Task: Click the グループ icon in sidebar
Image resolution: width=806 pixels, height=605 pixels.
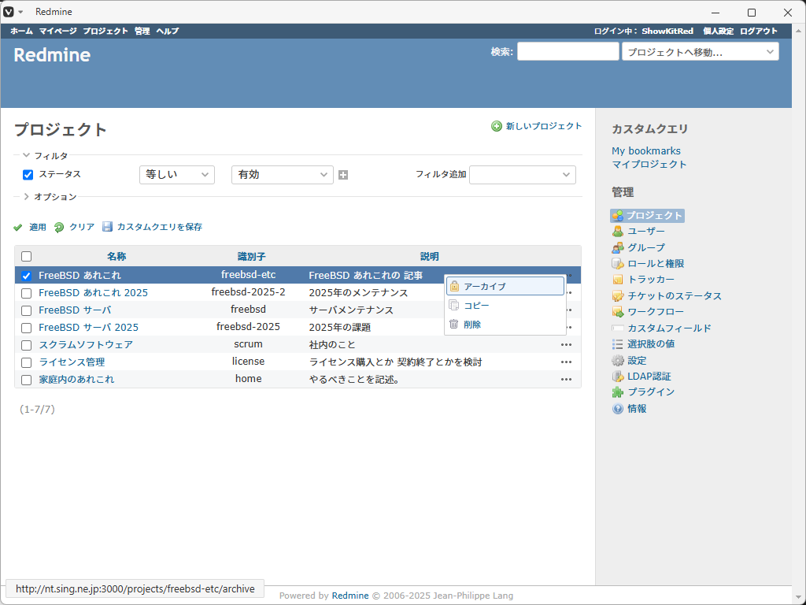Action: click(x=617, y=247)
